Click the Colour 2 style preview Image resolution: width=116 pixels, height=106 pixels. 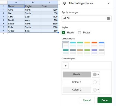click(77, 90)
